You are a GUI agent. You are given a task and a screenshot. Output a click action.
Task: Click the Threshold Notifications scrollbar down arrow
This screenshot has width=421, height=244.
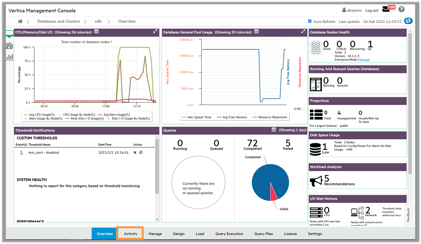tap(157, 220)
